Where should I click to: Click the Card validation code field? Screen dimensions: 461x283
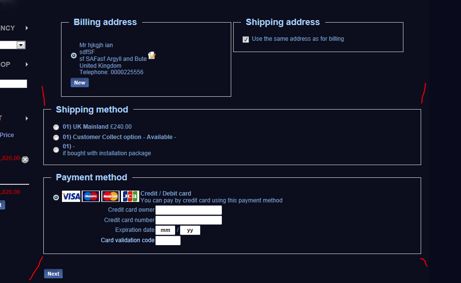pos(168,241)
